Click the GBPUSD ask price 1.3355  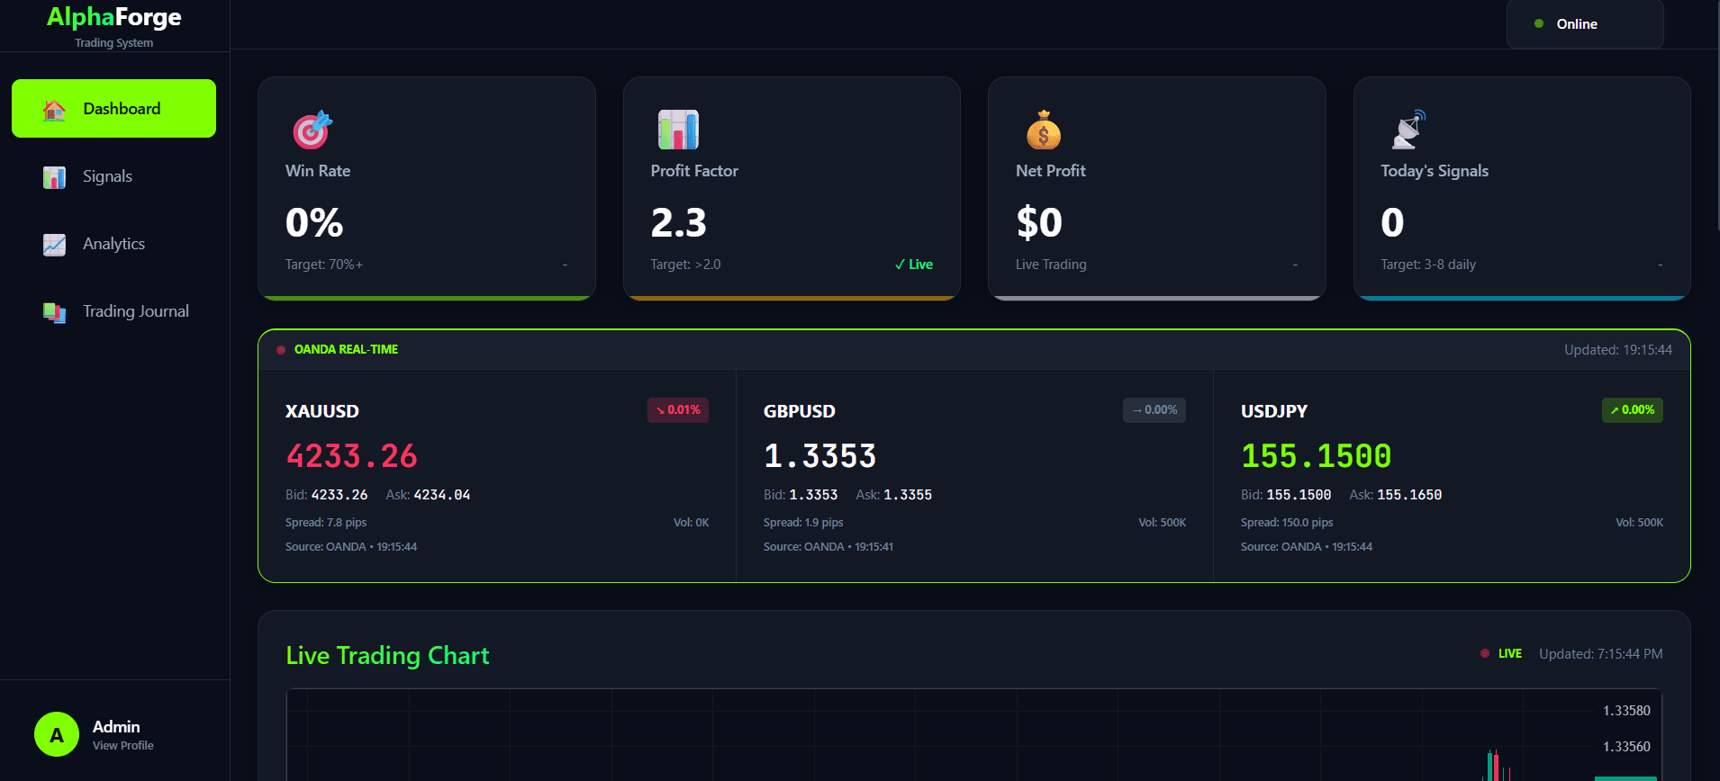(908, 495)
